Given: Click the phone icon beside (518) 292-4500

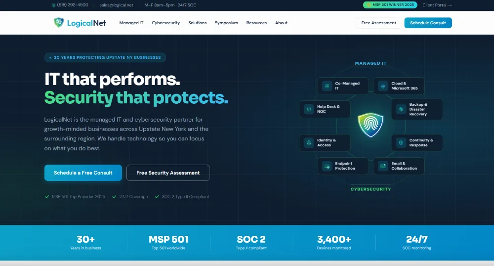Looking at the screenshot, I should pyautogui.click(x=53, y=5).
